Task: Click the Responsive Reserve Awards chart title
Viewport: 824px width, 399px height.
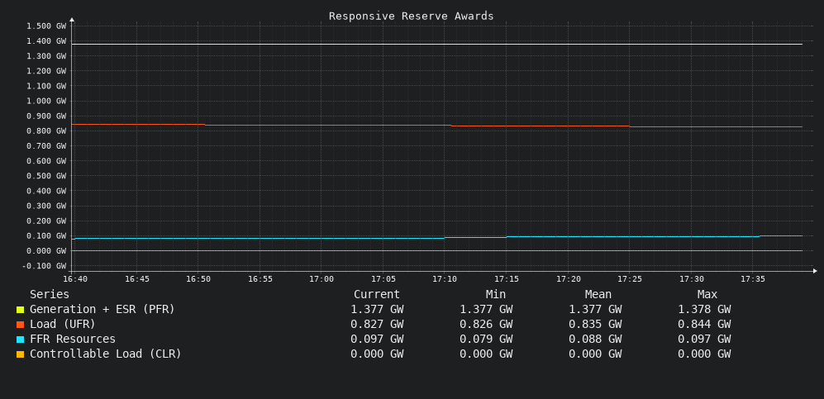Action: click(x=412, y=17)
